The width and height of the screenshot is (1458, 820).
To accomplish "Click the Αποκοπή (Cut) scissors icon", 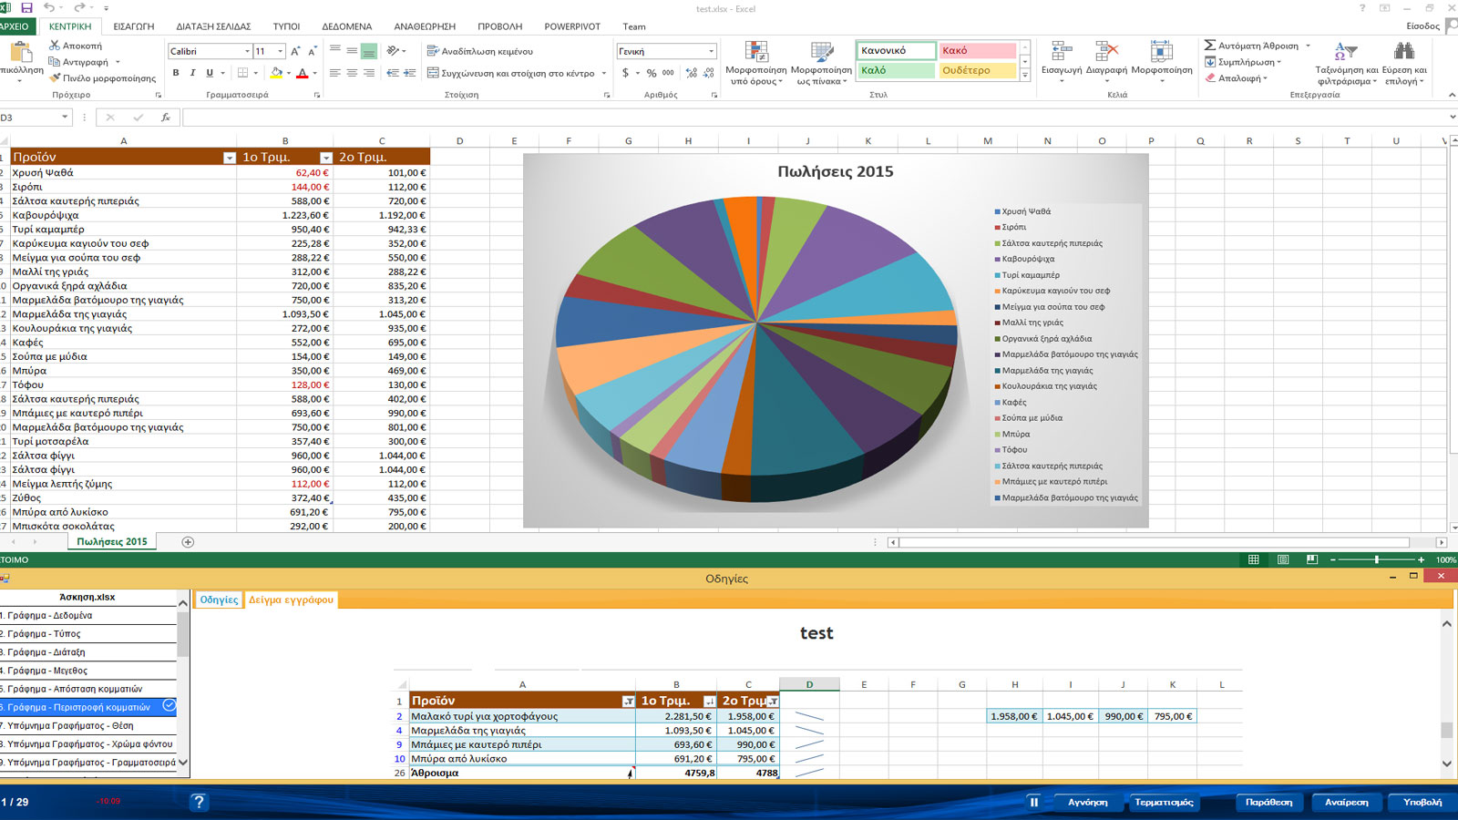I will click(55, 45).
